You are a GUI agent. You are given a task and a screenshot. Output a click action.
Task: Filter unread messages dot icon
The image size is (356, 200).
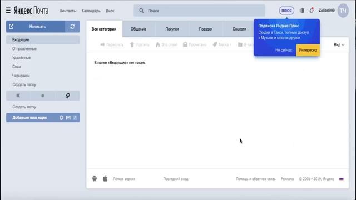tap(43, 96)
